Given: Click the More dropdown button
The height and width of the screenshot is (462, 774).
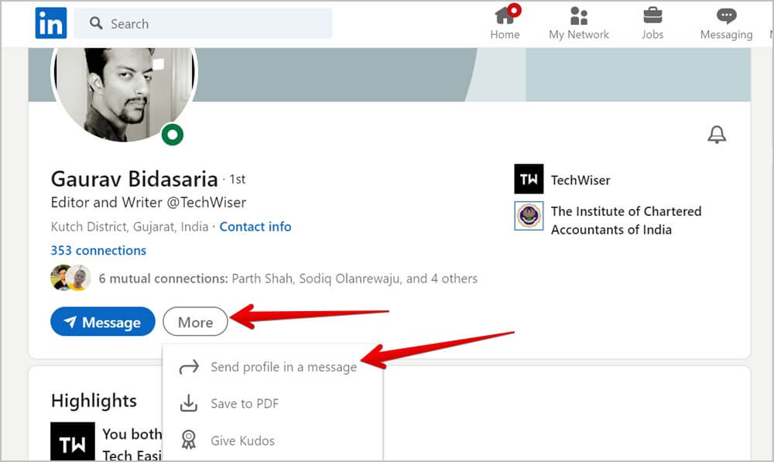Looking at the screenshot, I should (x=196, y=322).
